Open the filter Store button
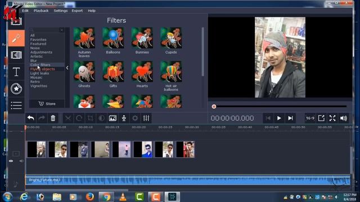The width and height of the screenshot is (360, 202). tap(47, 104)
